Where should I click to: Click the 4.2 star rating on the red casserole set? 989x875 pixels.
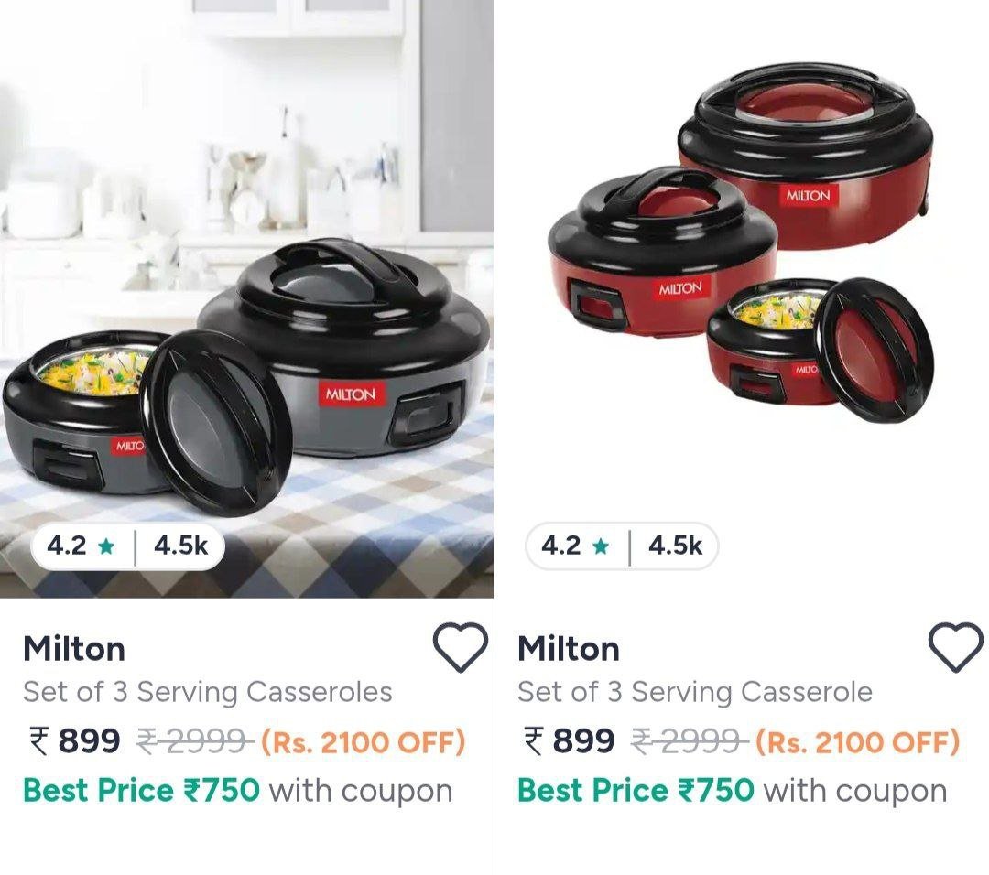point(575,546)
